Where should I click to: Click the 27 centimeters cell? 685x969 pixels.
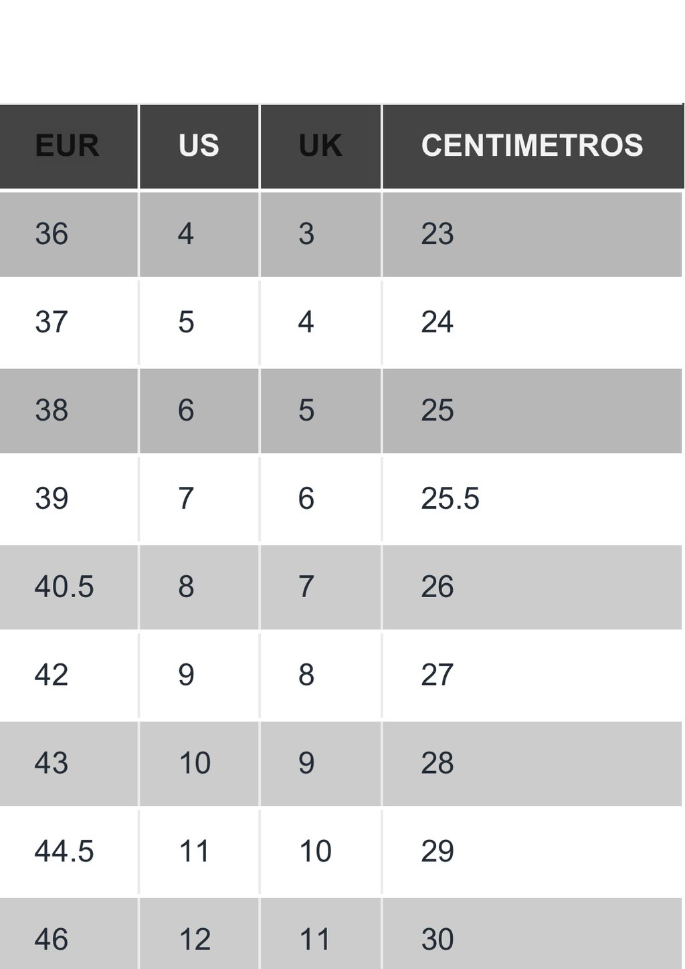click(532, 675)
